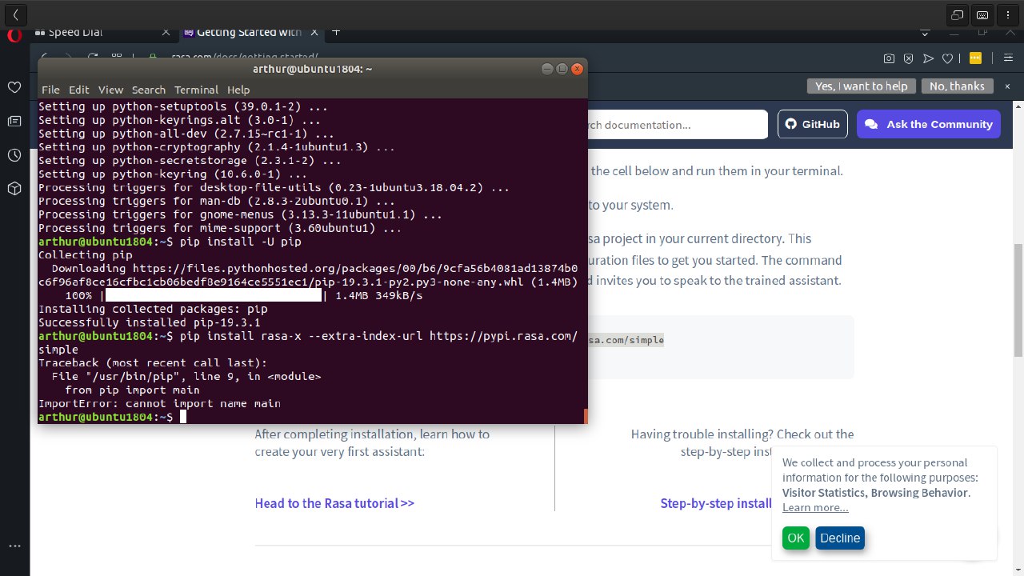Toggle the ad blocker shield icon
This screenshot has width=1024, height=576.
909,56
